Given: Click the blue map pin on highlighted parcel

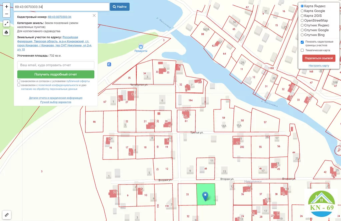Looking at the screenshot, I should pyautogui.click(x=205, y=196).
